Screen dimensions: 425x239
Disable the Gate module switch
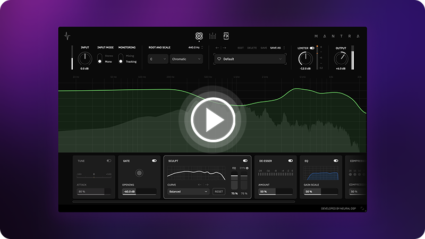154,161
